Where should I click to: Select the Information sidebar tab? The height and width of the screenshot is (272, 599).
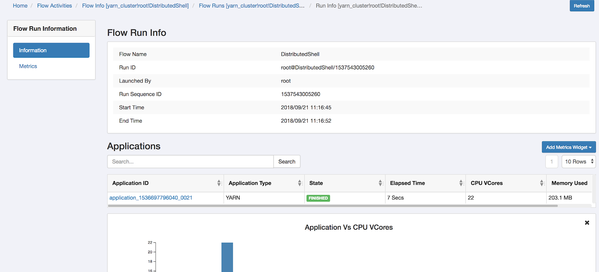(x=51, y=50)
